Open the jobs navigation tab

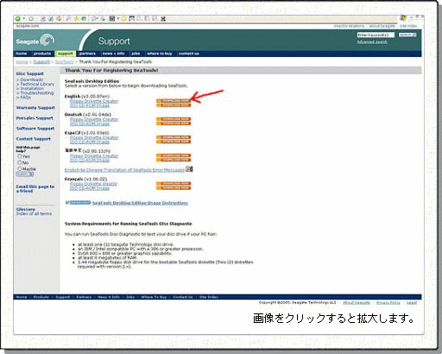pos(136,54)
